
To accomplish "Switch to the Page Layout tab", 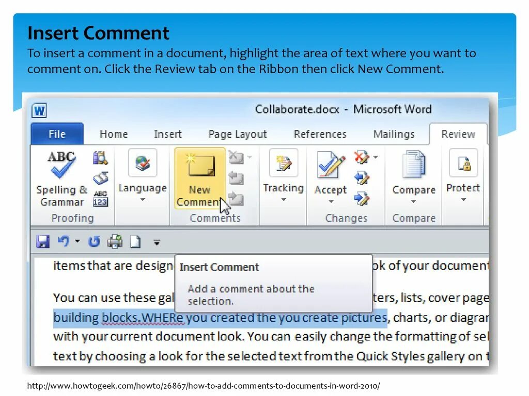I will pos(238,134).
